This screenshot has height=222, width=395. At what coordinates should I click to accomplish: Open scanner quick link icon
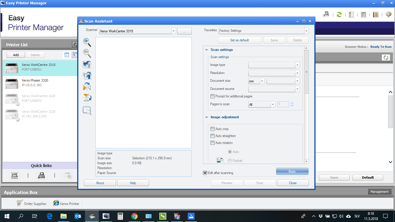[x=15, y=175]
